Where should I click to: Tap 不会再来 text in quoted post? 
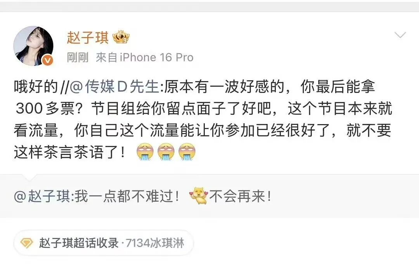point(241,197)
